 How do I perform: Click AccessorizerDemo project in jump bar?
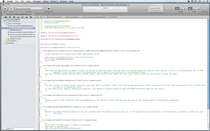point(55,17)
